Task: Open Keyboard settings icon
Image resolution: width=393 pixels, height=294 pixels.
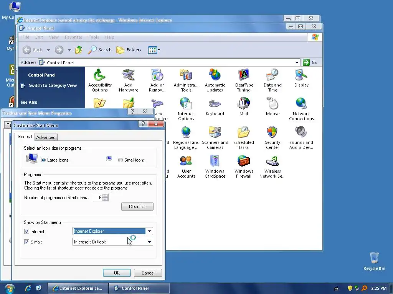Action: 215,107
